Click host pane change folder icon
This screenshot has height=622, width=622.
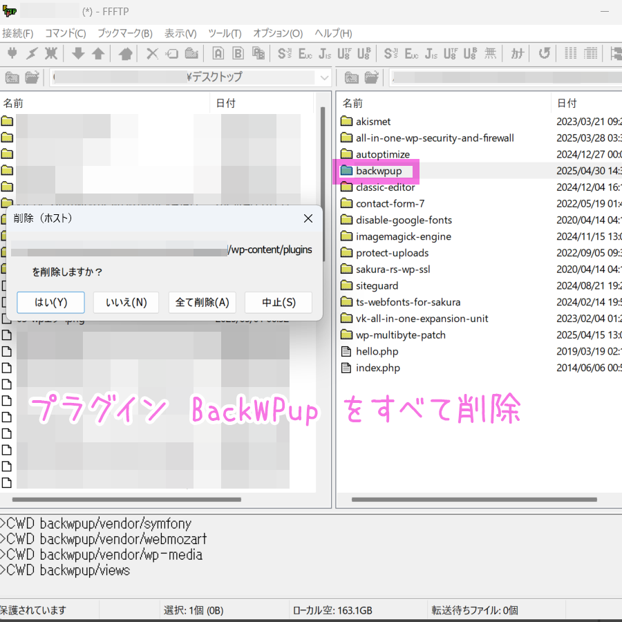(371, 77)
